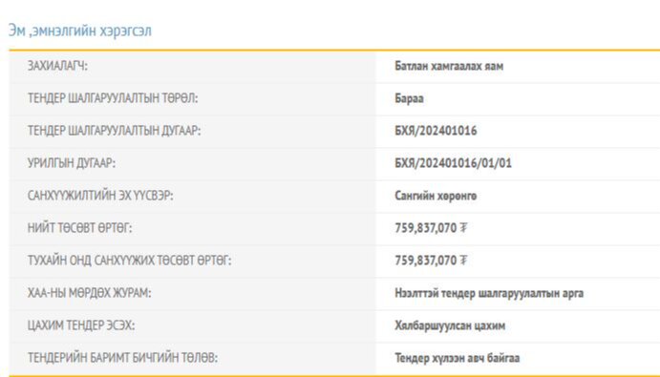Select the ТЕНДЕР ШАЛГАРУУЛАЛТЫН ДУГААР label
660x377 pixels.
point(114,131)
